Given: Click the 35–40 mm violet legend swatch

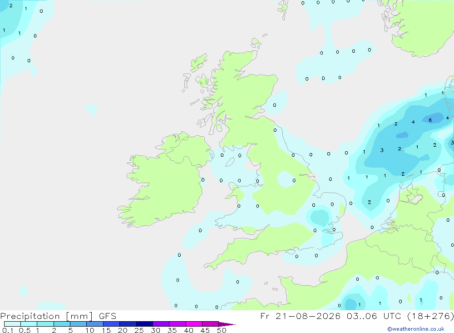Looking at the screenshot, I should click(177, 324).
